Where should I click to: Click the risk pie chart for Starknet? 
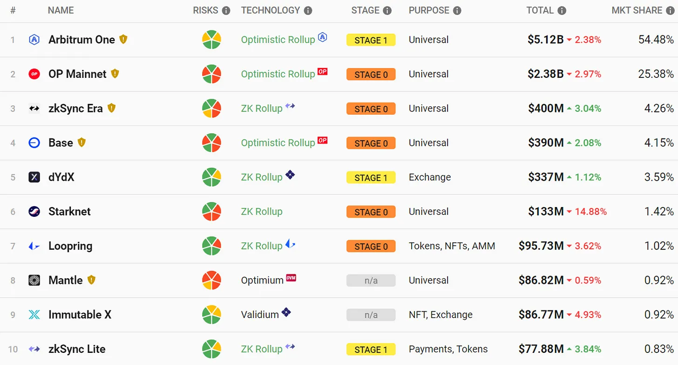click(x=211, y=212)
